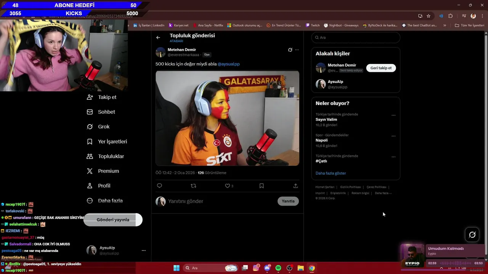
Task: Open Takip et in the sidebar
Action: coord(102,97)
